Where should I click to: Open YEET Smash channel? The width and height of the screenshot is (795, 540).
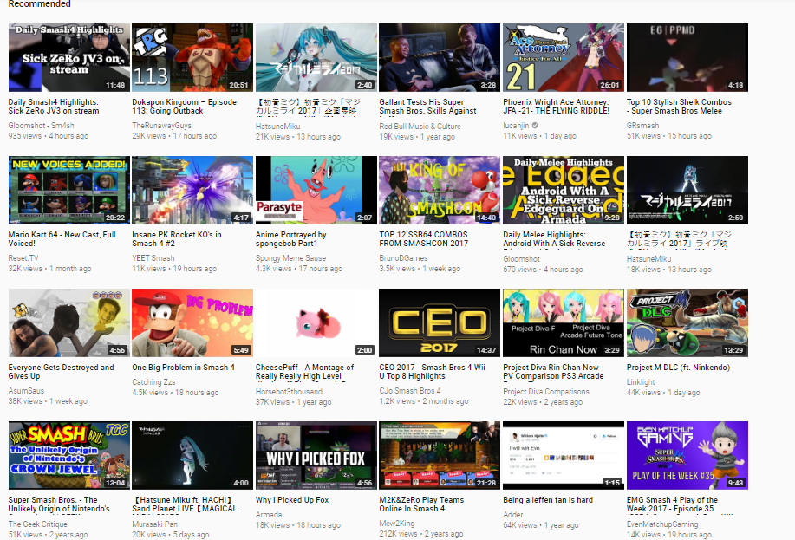pos(153,258)
